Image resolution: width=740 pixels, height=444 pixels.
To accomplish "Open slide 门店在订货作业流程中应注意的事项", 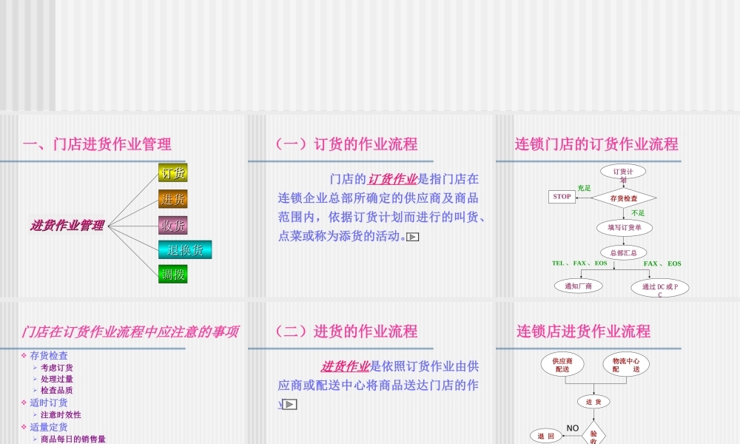I will coord(124,373).
